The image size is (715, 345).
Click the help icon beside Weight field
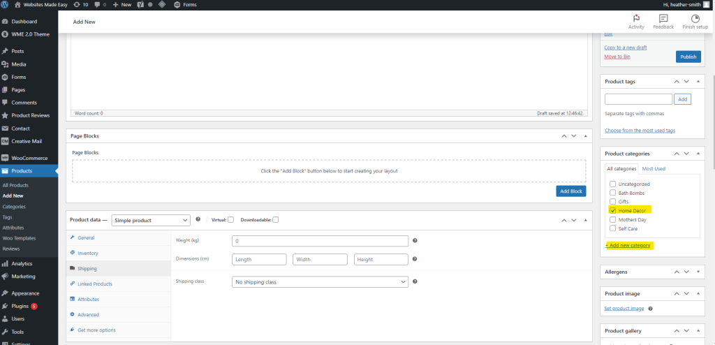[x=415, y=241]
